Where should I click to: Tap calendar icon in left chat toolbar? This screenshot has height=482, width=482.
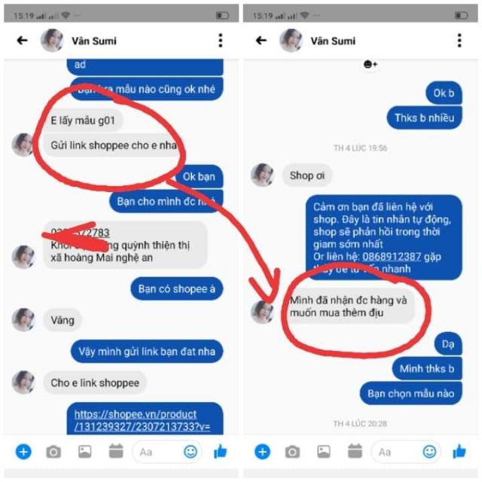(x=116, y=451)
